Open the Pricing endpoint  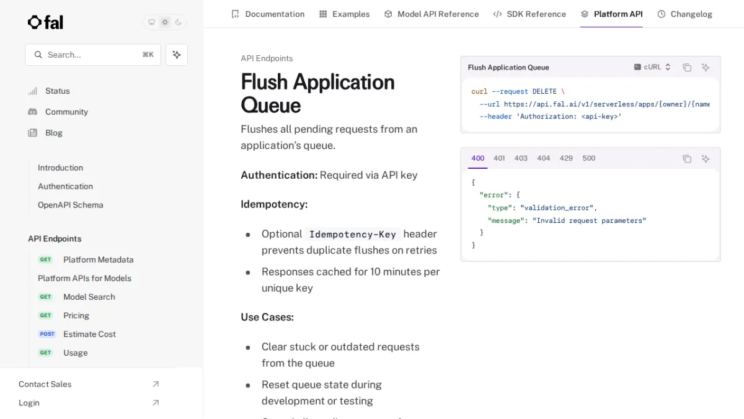76,315
